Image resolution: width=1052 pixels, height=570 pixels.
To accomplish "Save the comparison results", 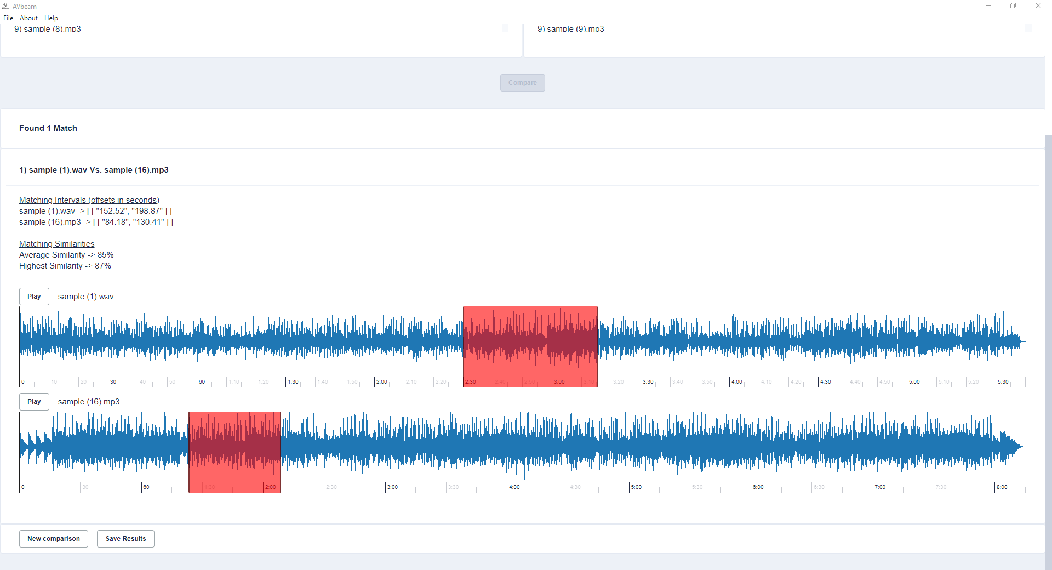I will click(125, 538).
